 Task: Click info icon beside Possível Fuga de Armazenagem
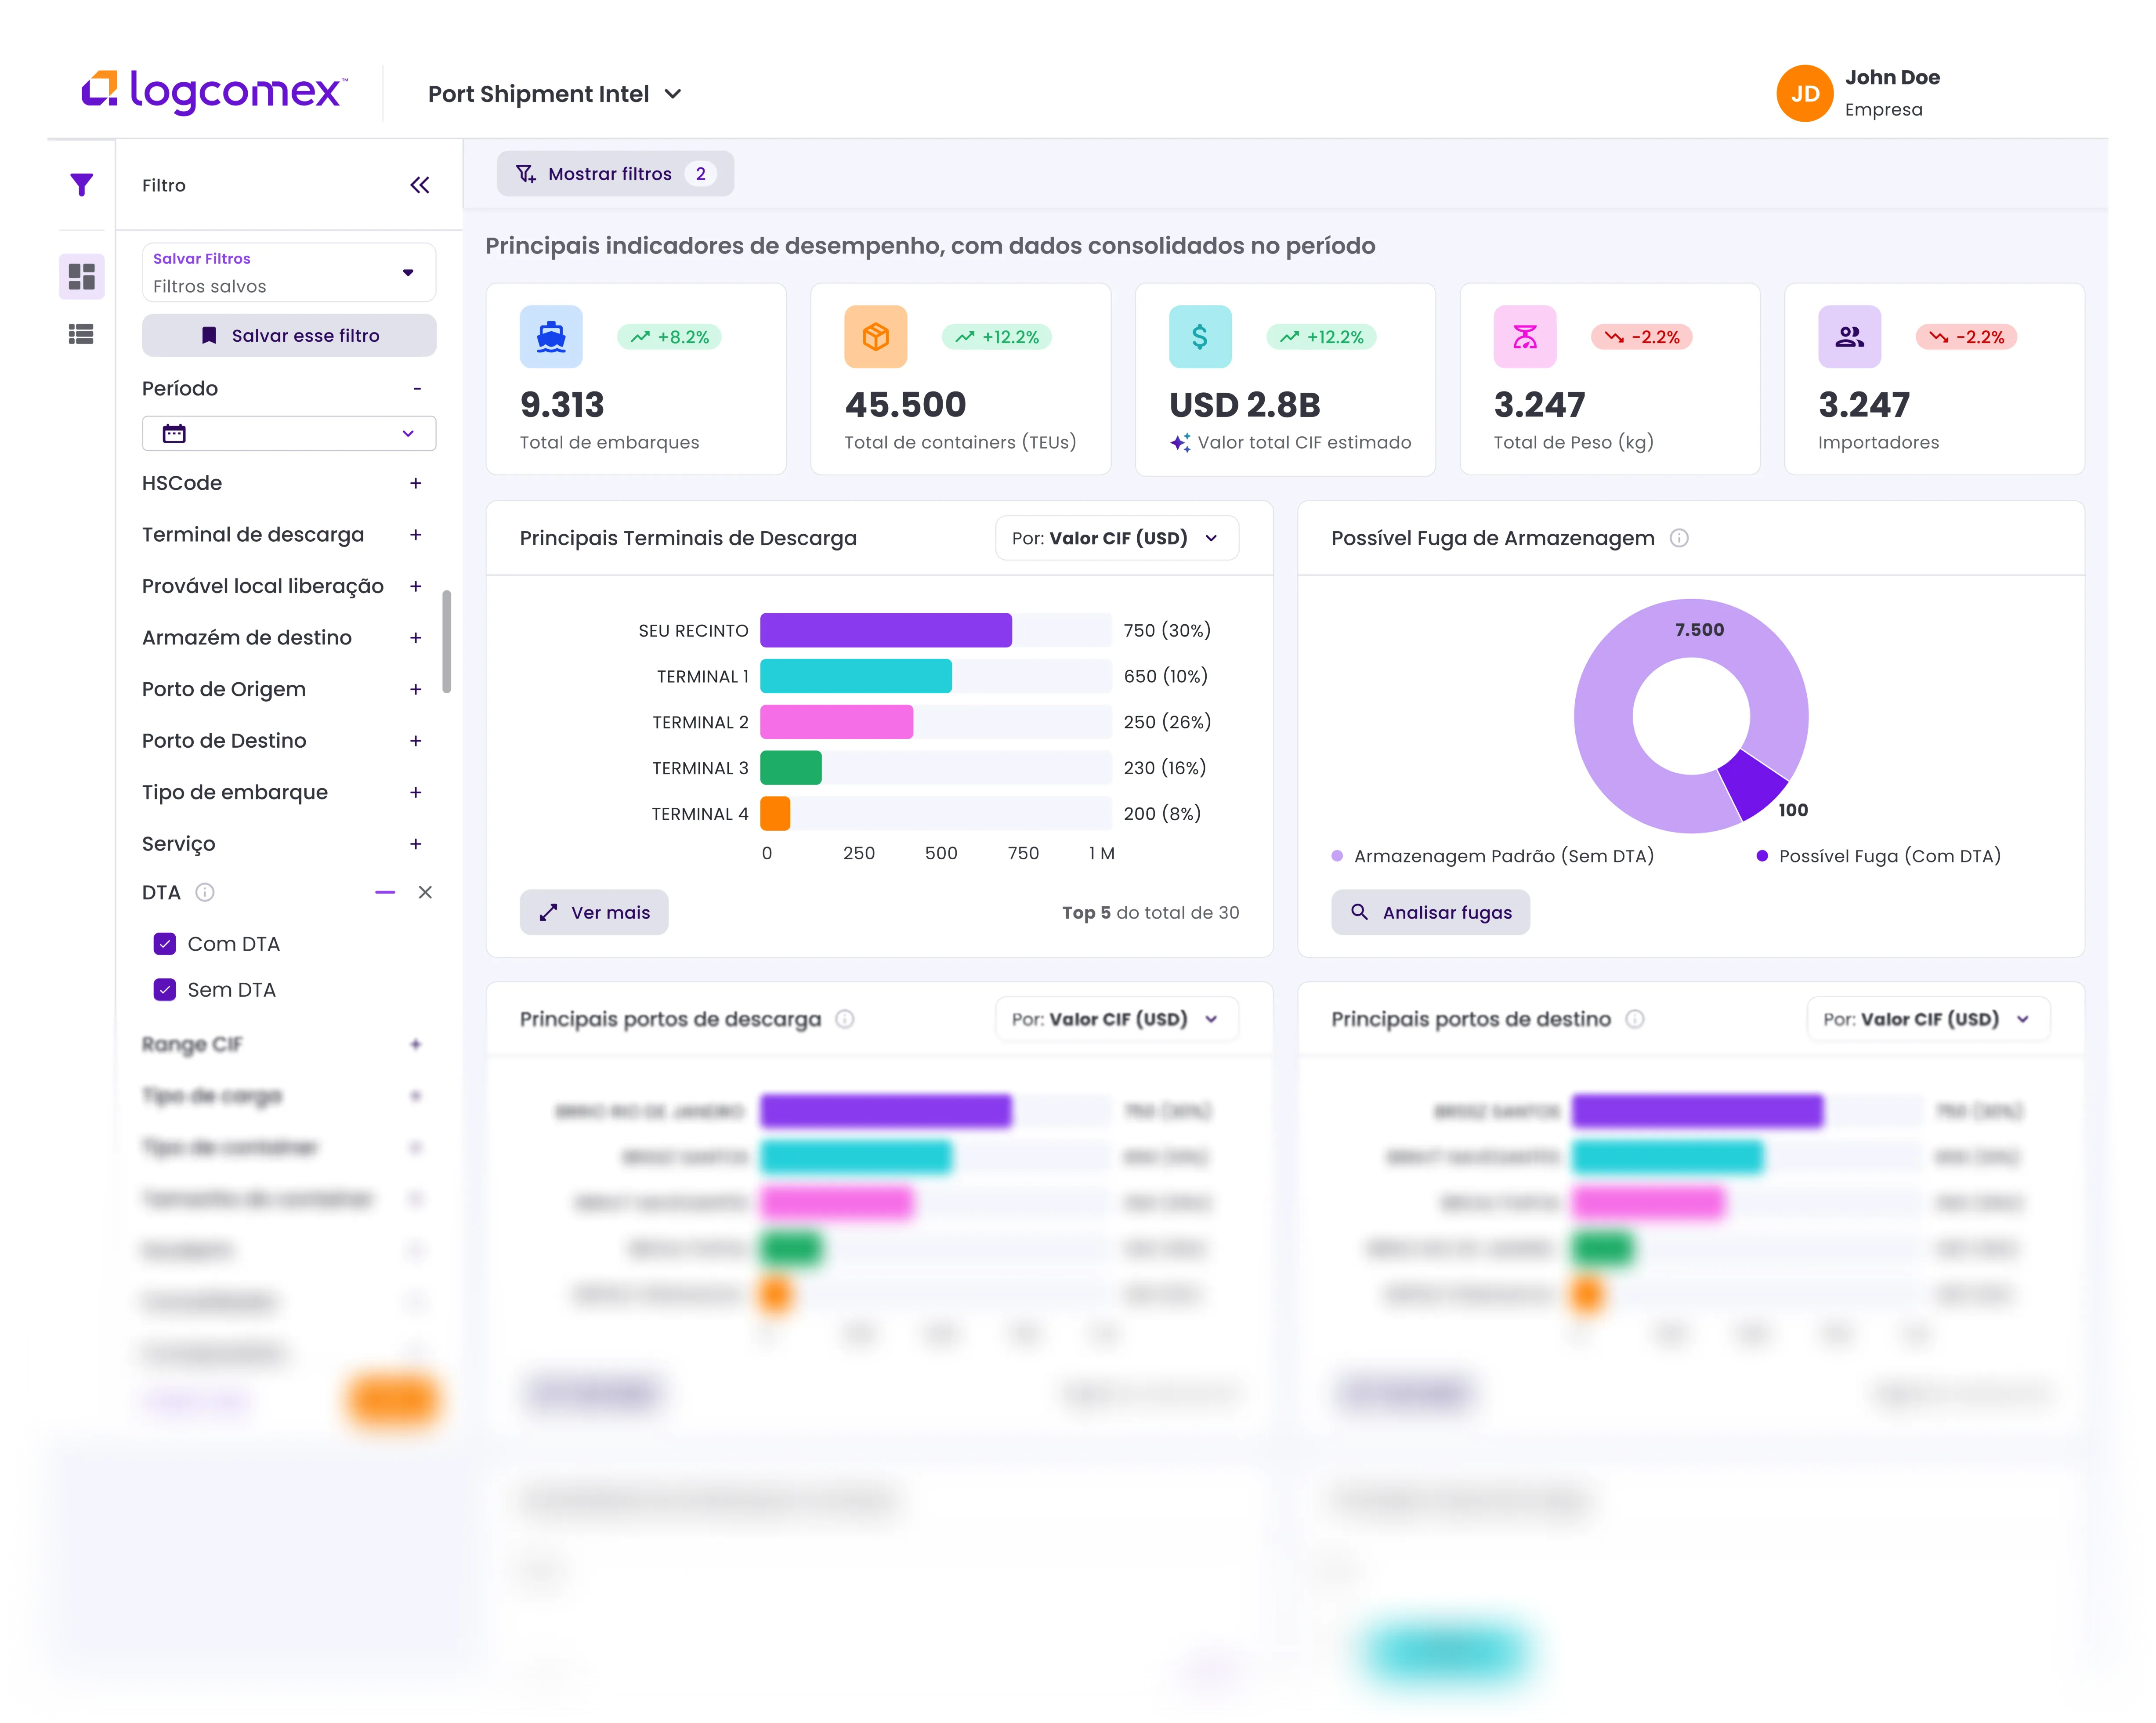click(x=1679, y=538)
